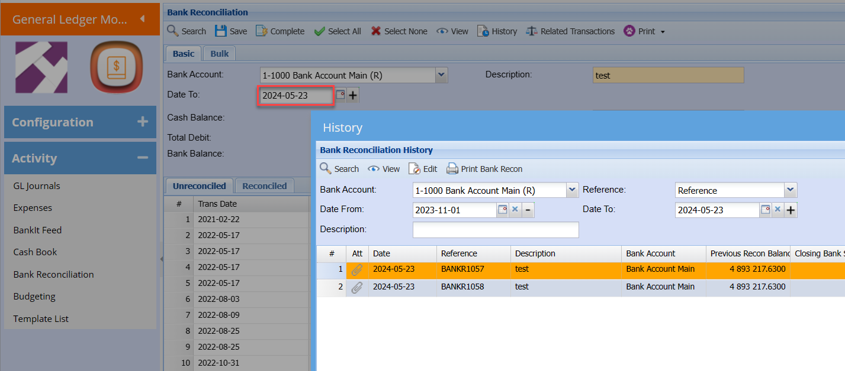The height and width of the screenshot is (371, 845).
Task: Open attachment paperclip for BANKR1057
Action: [357, 270]
